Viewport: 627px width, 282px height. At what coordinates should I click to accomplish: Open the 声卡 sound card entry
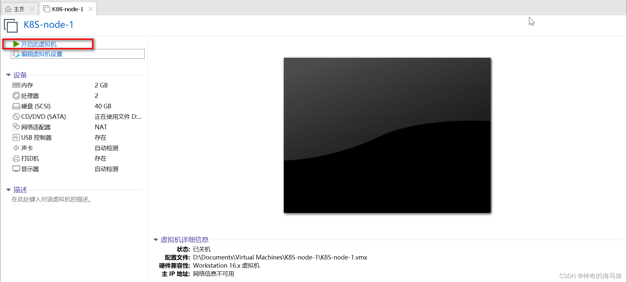(27, 148)
